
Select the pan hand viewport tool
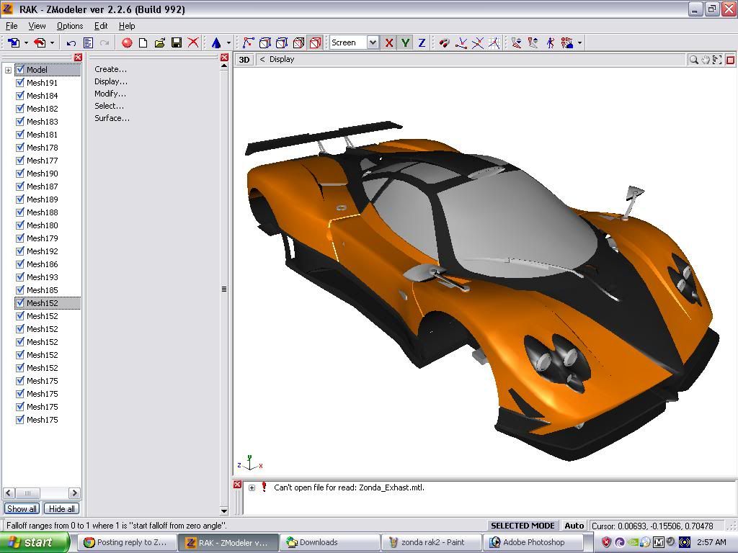click(706, 60)
